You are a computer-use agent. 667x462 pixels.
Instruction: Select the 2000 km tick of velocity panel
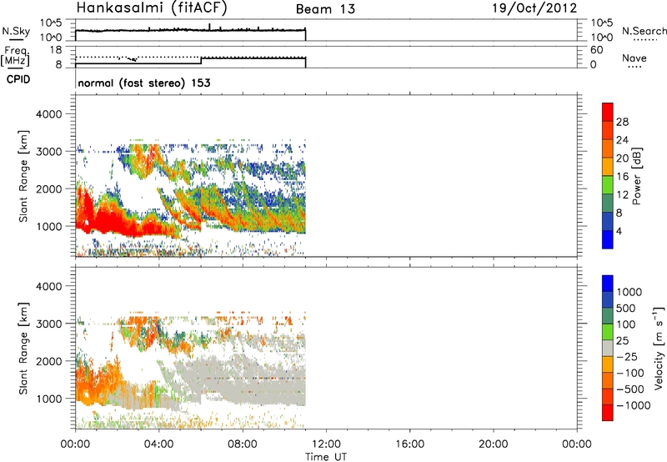click(x=49, y=361)
